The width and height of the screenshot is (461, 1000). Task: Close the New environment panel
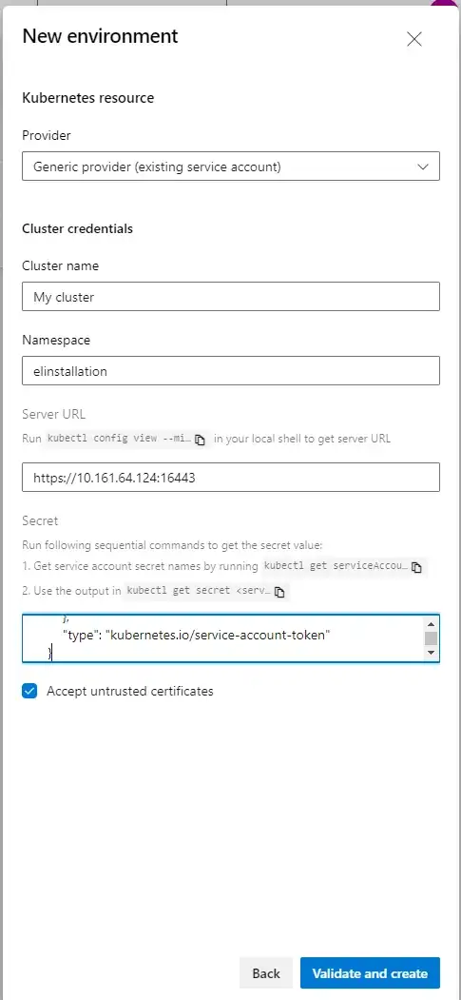[413, 39]
